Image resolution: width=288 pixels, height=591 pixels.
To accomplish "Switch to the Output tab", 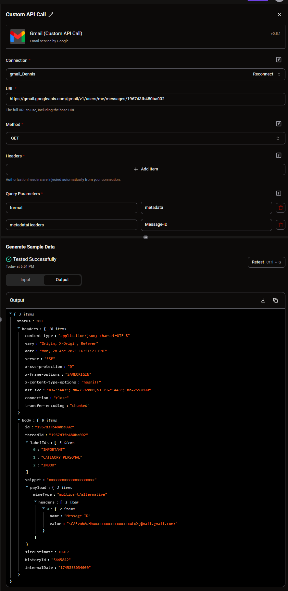I will click(x=62, y=280).
